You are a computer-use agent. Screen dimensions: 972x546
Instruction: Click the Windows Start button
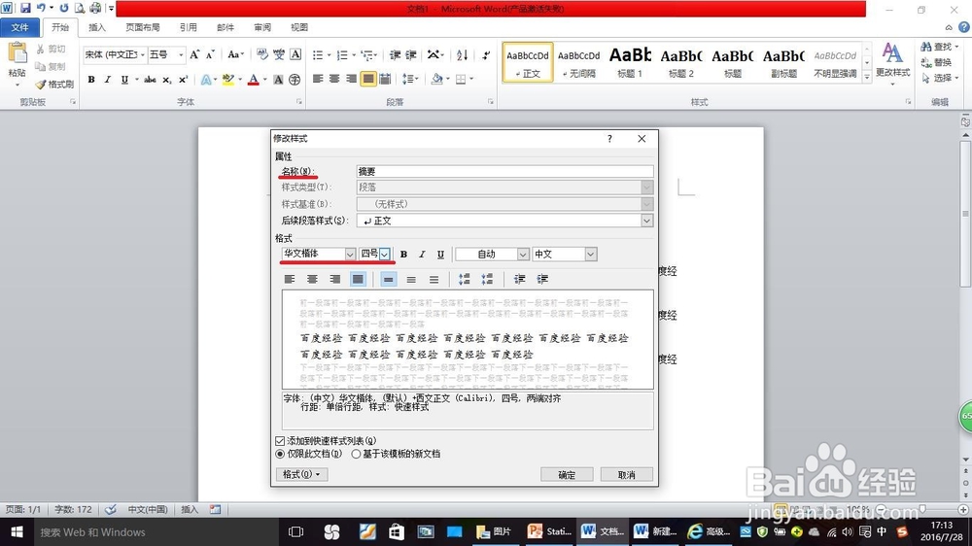pos(17,531)
